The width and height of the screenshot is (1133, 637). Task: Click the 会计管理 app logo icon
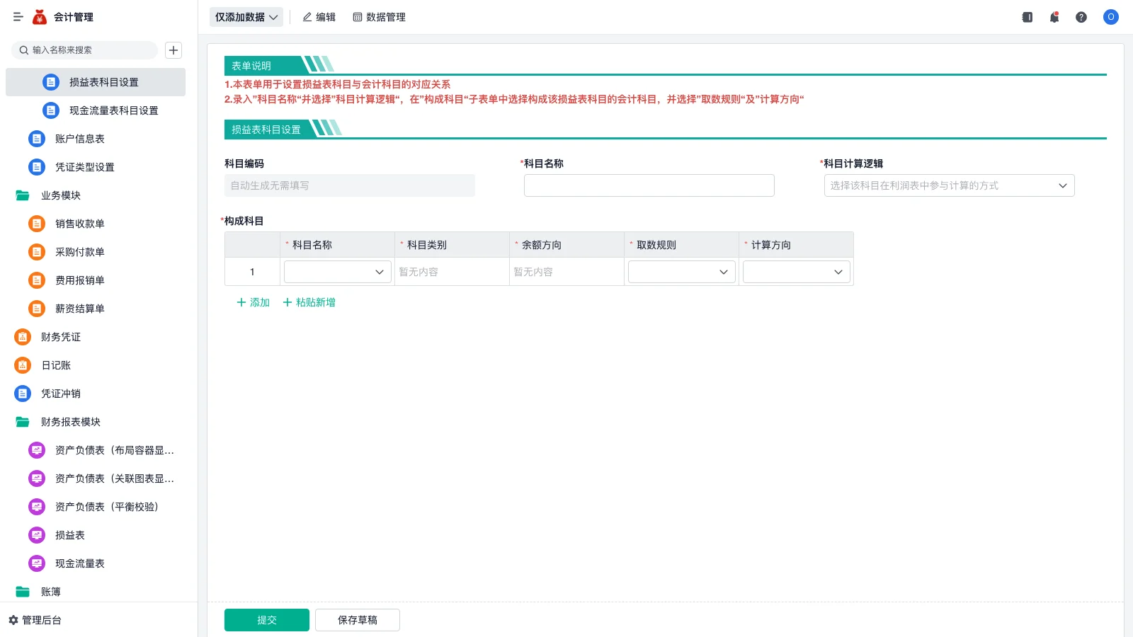click(40, 17)
